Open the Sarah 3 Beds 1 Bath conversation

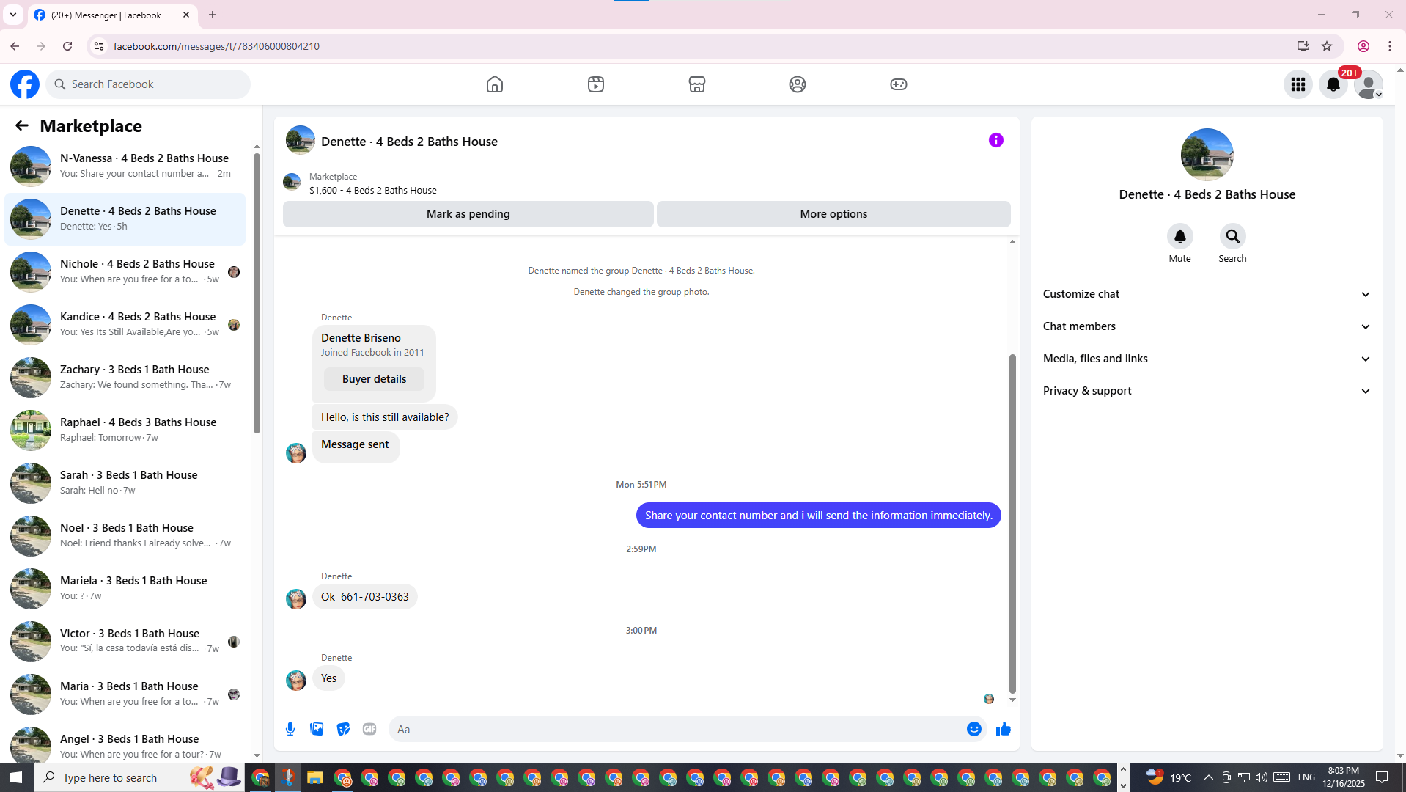click(125, 483)
